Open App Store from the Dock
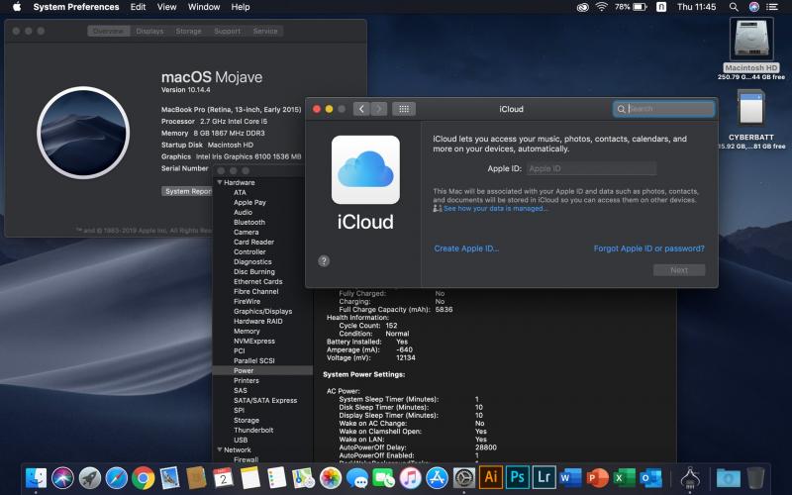The height and width of the screenshot is (495, 792). 438,477
